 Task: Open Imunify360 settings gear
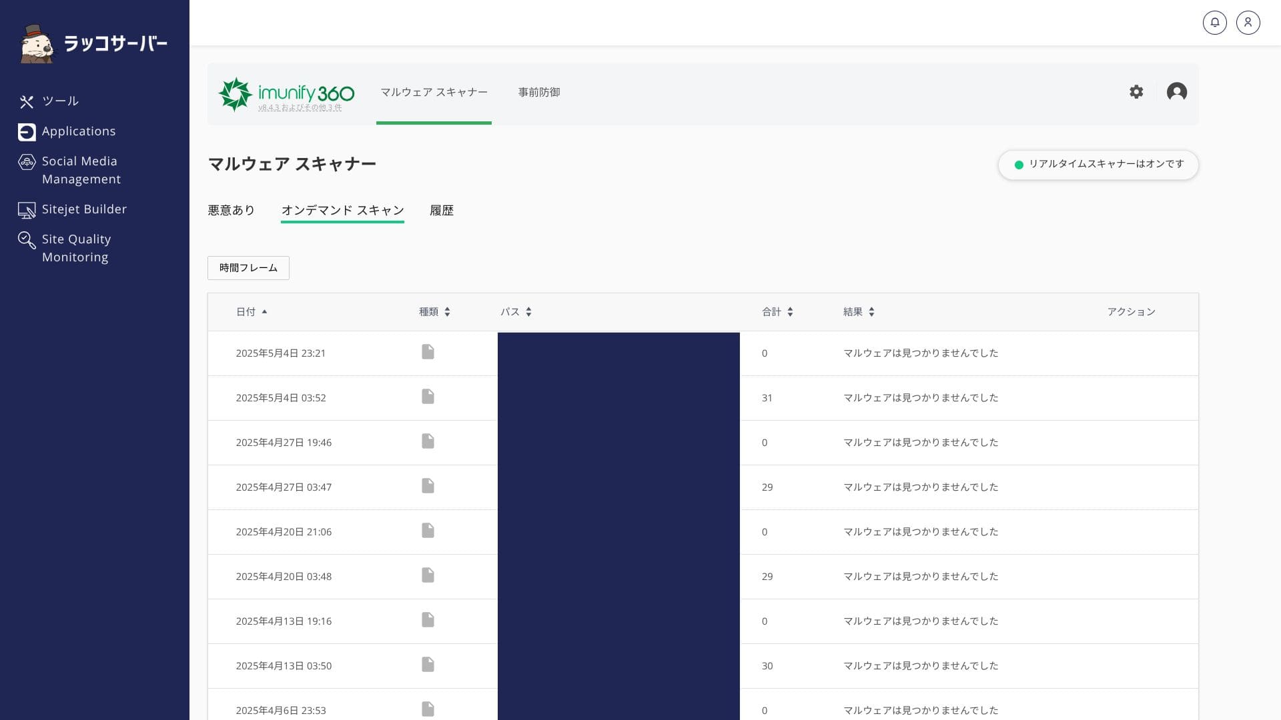pyautogui.click(x=1136, y=92)
